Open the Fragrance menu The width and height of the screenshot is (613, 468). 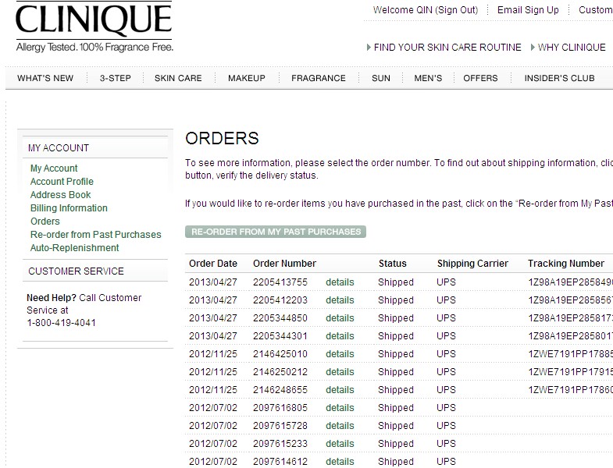(x=319, y=78)
